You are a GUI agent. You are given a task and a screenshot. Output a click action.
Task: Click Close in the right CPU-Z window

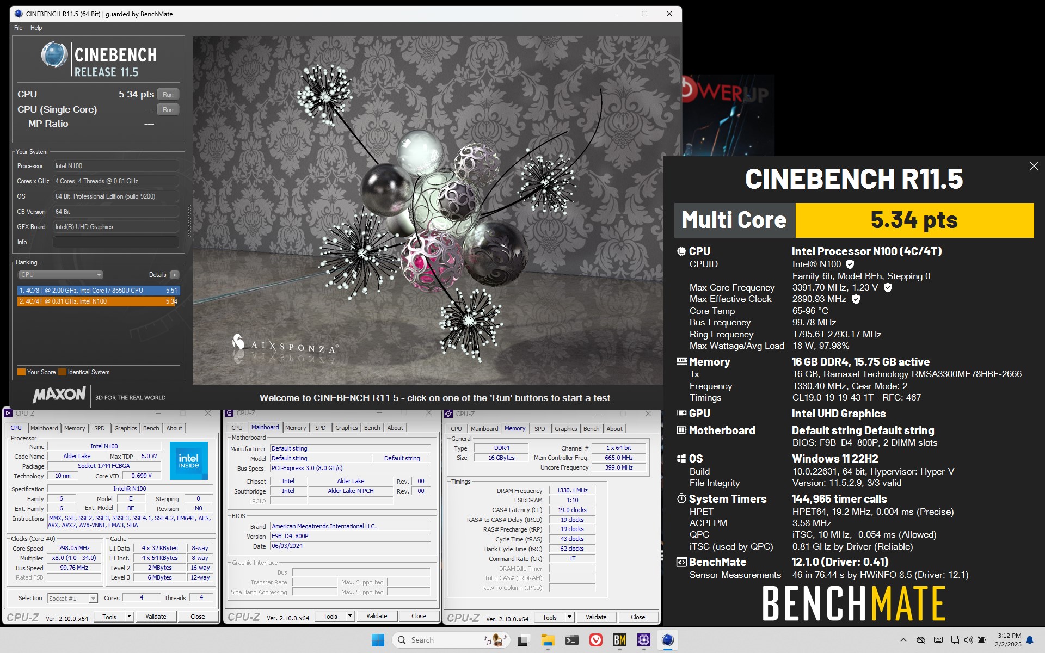tap(638, 617)
